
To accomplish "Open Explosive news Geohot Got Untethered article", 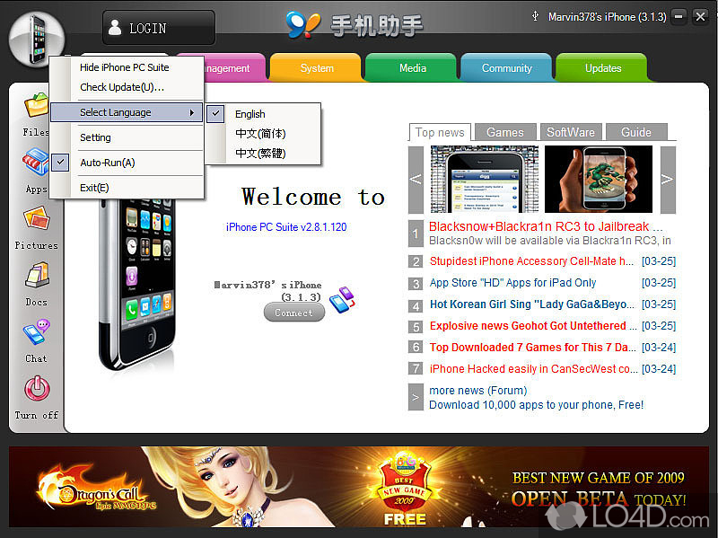I will click(x=533, y=326).
